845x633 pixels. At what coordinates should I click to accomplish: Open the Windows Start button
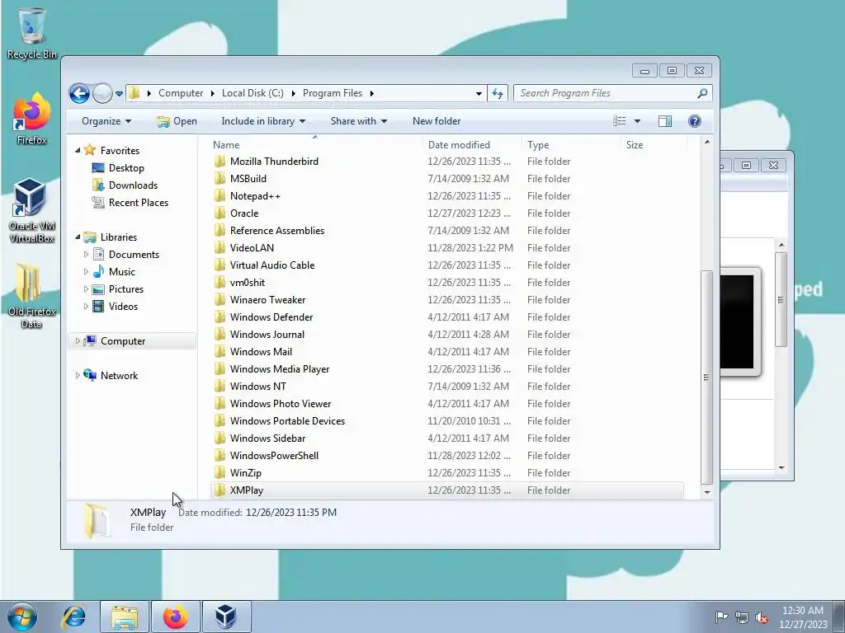(22, 617)
